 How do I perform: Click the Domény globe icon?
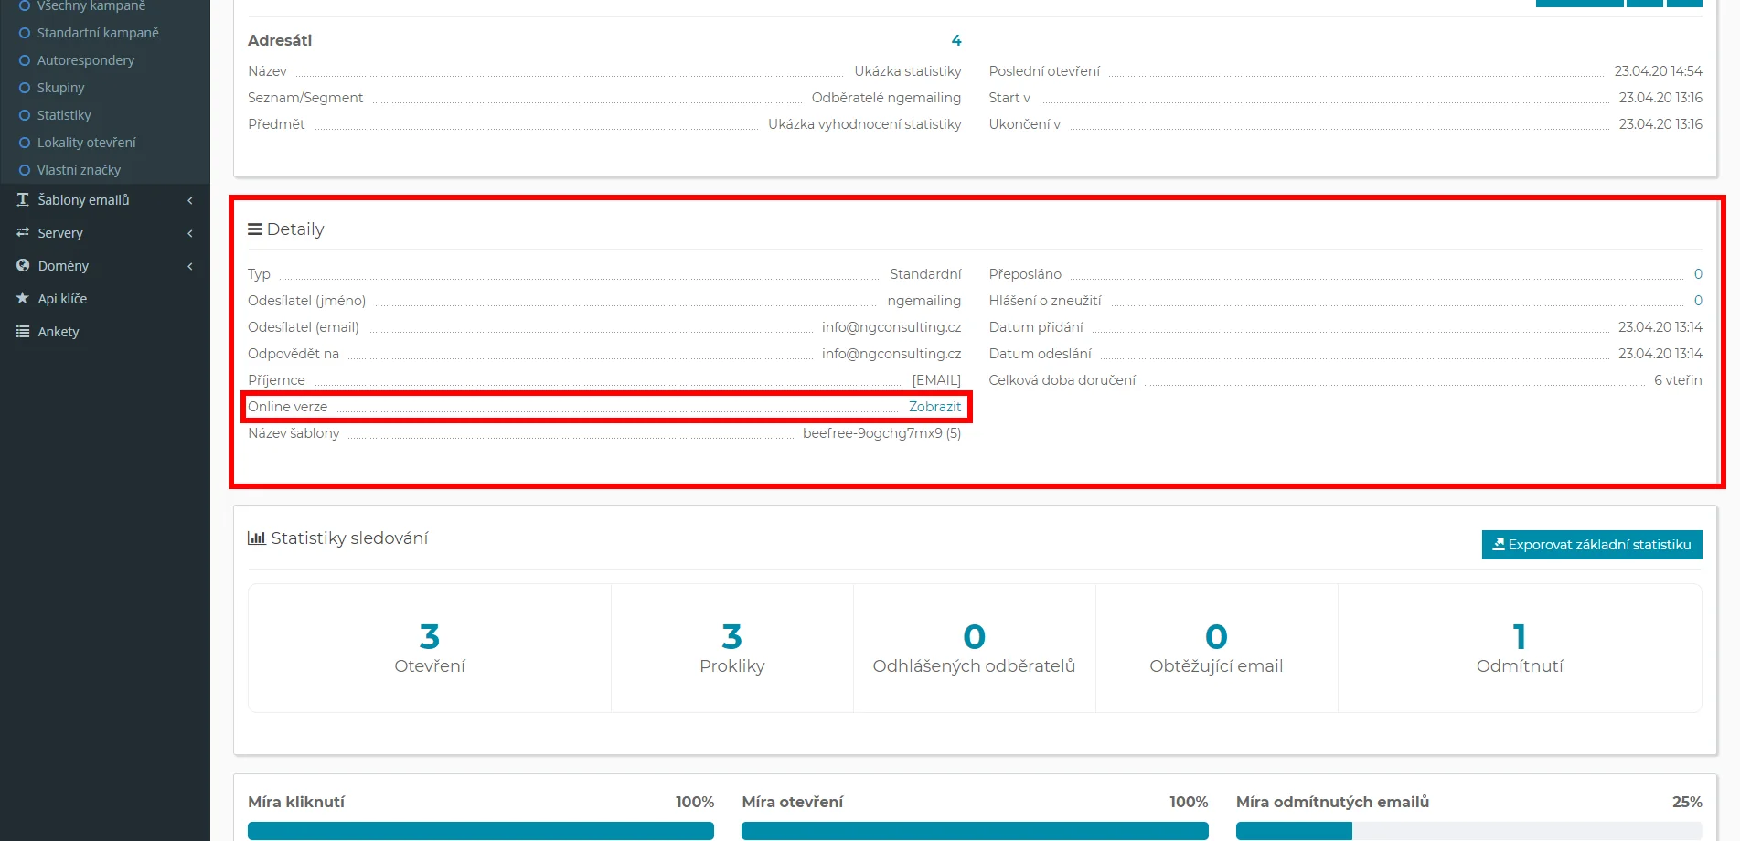coord(23,266)
